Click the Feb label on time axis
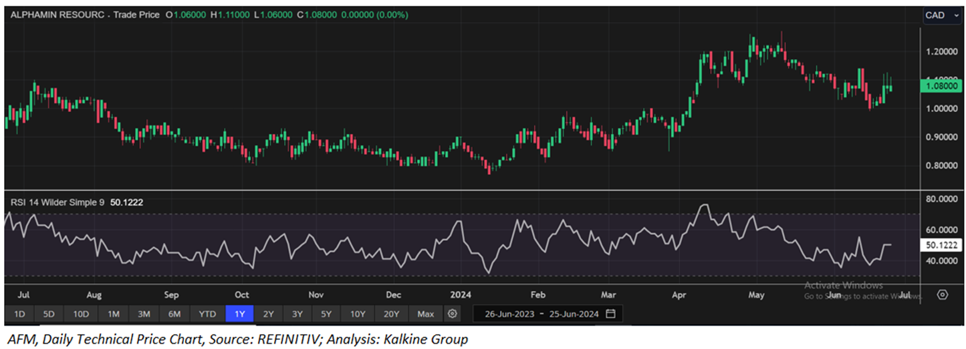966x349 pixels. (x=538, y=294)
